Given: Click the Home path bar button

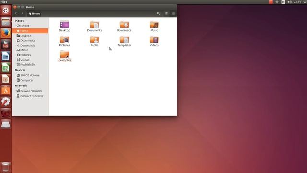Looking at the screenshot, I should coord(34,14).
